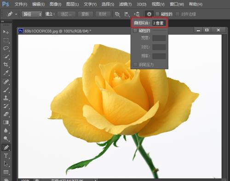Minimize the document window
230x181 pixels.
pyautogui.click(x=198, y=30)
